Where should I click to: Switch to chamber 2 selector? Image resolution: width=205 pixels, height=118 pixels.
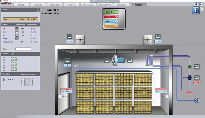coord(202,9)
